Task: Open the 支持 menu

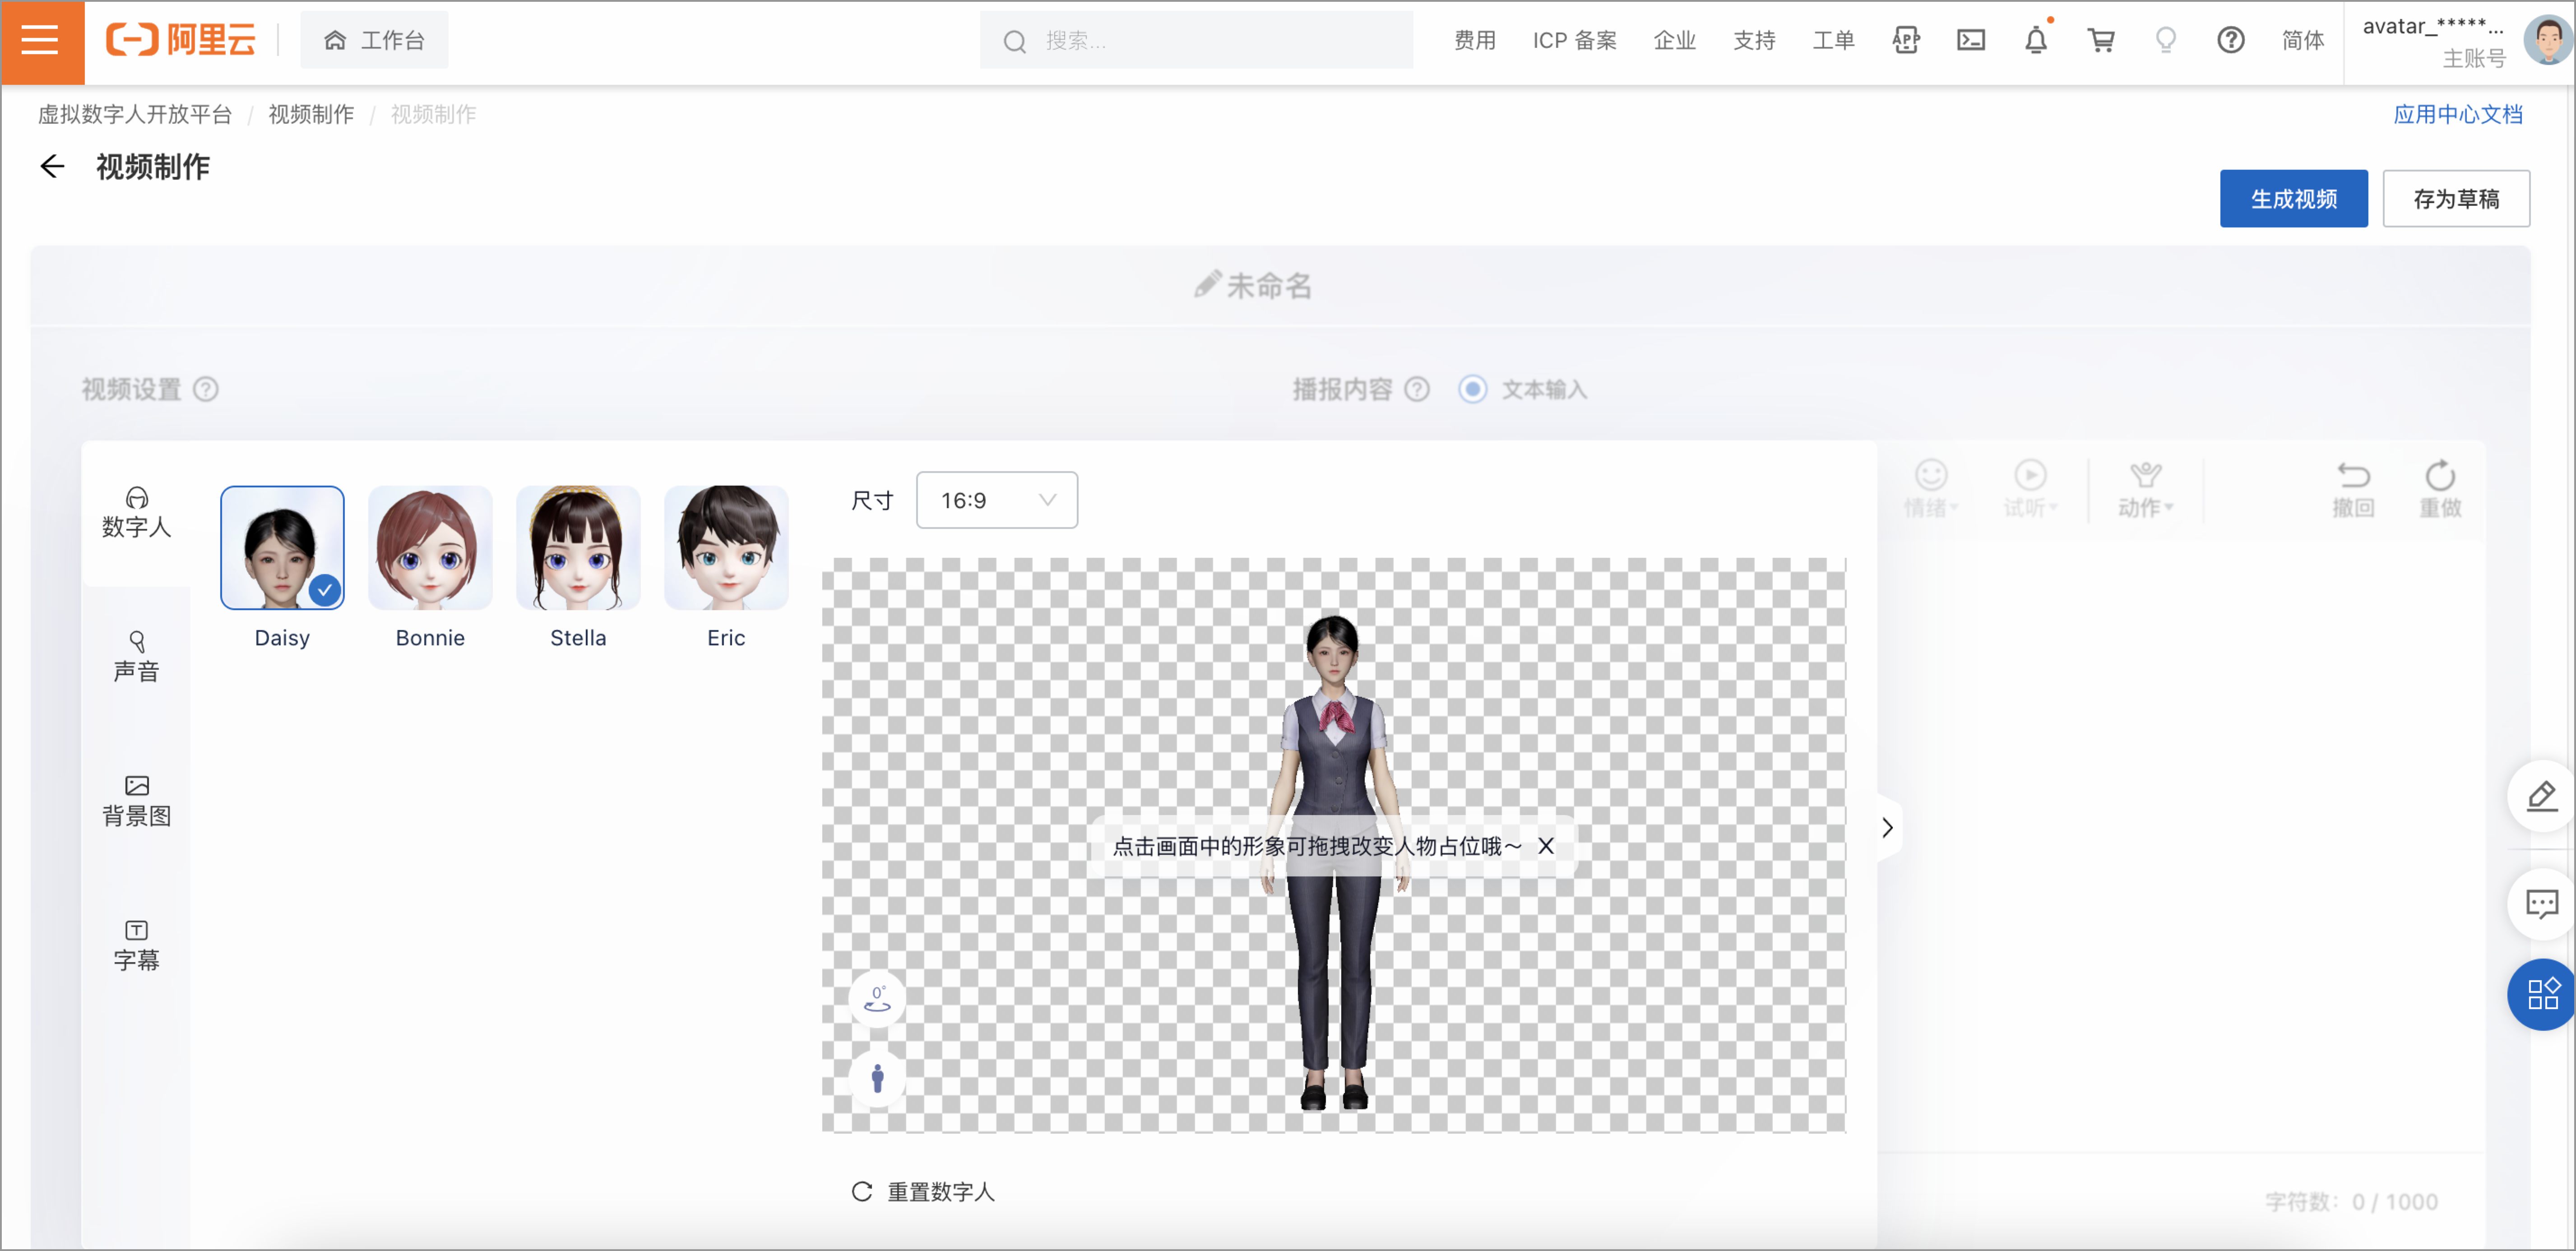Action: click(1754, 41)
